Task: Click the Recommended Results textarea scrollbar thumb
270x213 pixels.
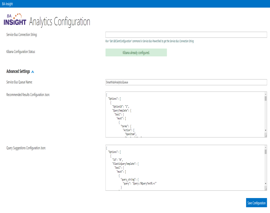Action: tap(266, 98)
